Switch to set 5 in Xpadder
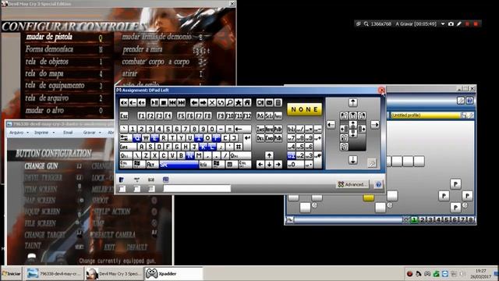Viewport: 499px width, 281px height. pyautogui.click(x=447, y=220)
